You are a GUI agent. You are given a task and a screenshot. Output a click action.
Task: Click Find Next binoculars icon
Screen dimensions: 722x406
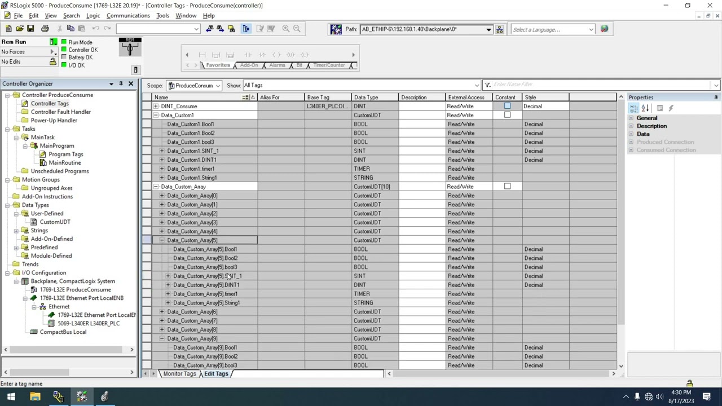click(221, 29)
